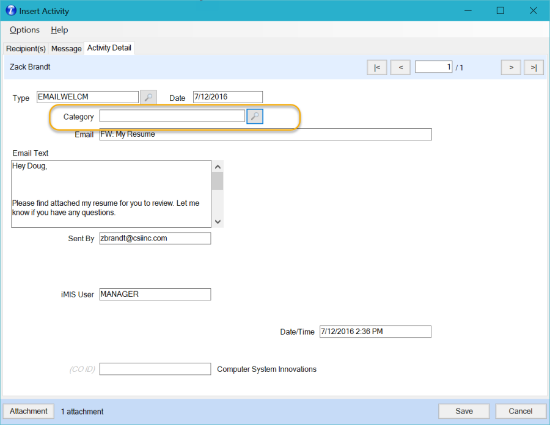
Task: Open the Options menu
Action: pos(24,30)
